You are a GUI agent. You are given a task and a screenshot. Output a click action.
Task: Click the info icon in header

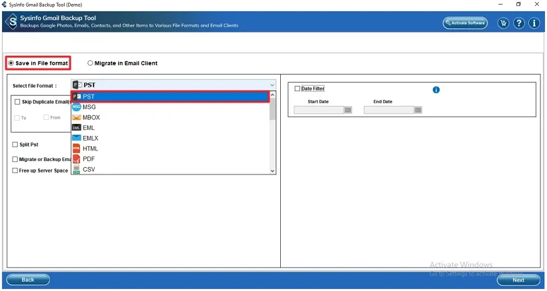coord(534,23)
